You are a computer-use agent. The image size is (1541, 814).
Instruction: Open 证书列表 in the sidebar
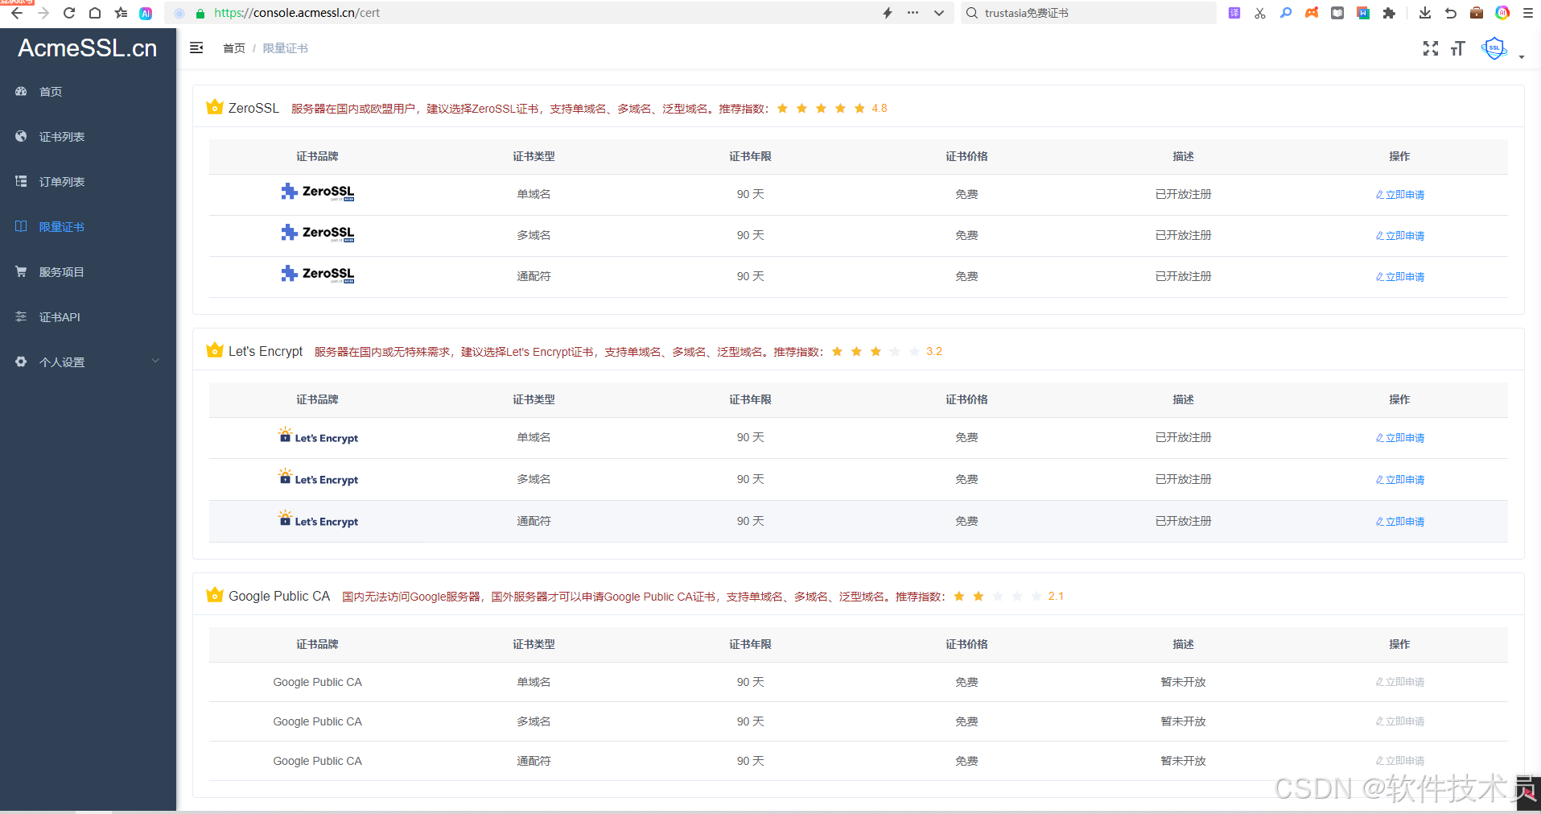point(89,137)
